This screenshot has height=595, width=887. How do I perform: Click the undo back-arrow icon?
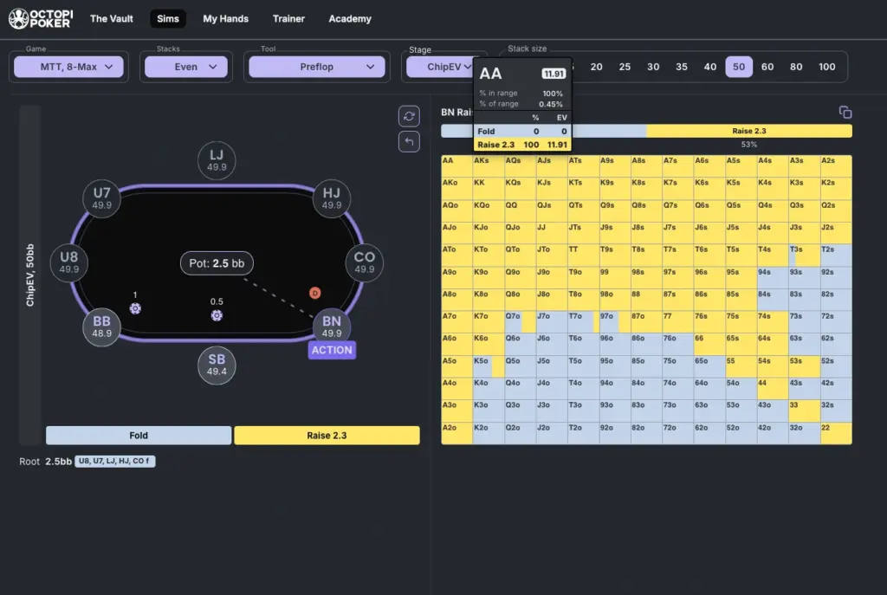(x=409, y=141)
